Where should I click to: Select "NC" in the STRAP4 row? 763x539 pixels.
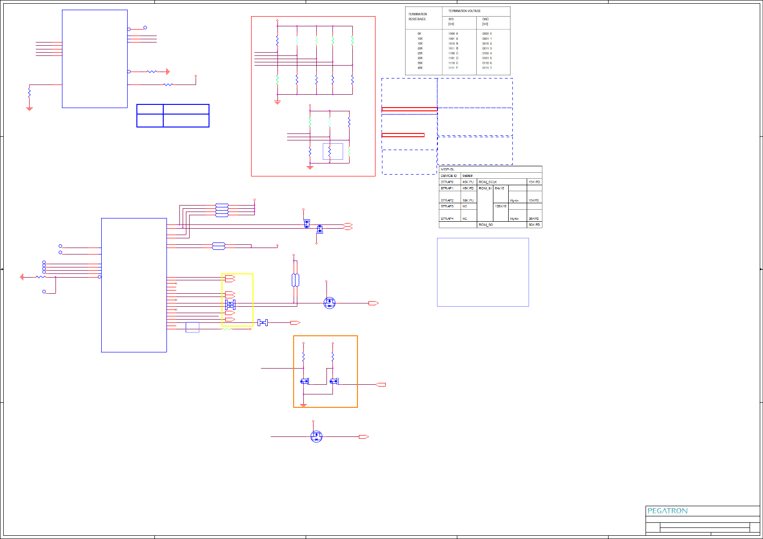(465, 219)
